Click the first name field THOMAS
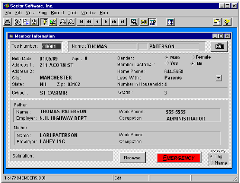The width and height of the screenshot is (240, 183). (x=112, y=46)
